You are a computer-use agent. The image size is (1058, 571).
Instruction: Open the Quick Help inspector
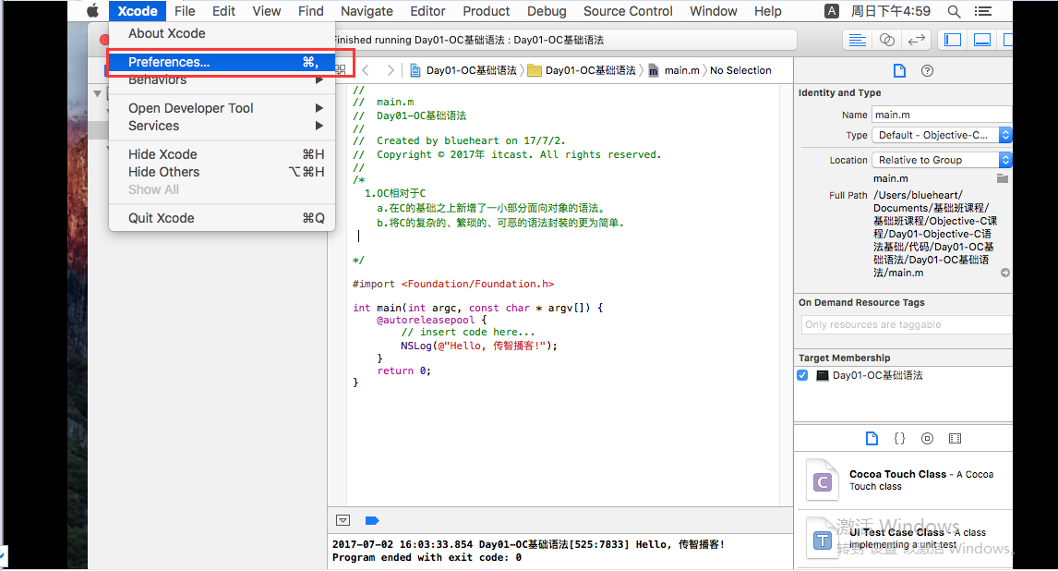tap(927, 71)
